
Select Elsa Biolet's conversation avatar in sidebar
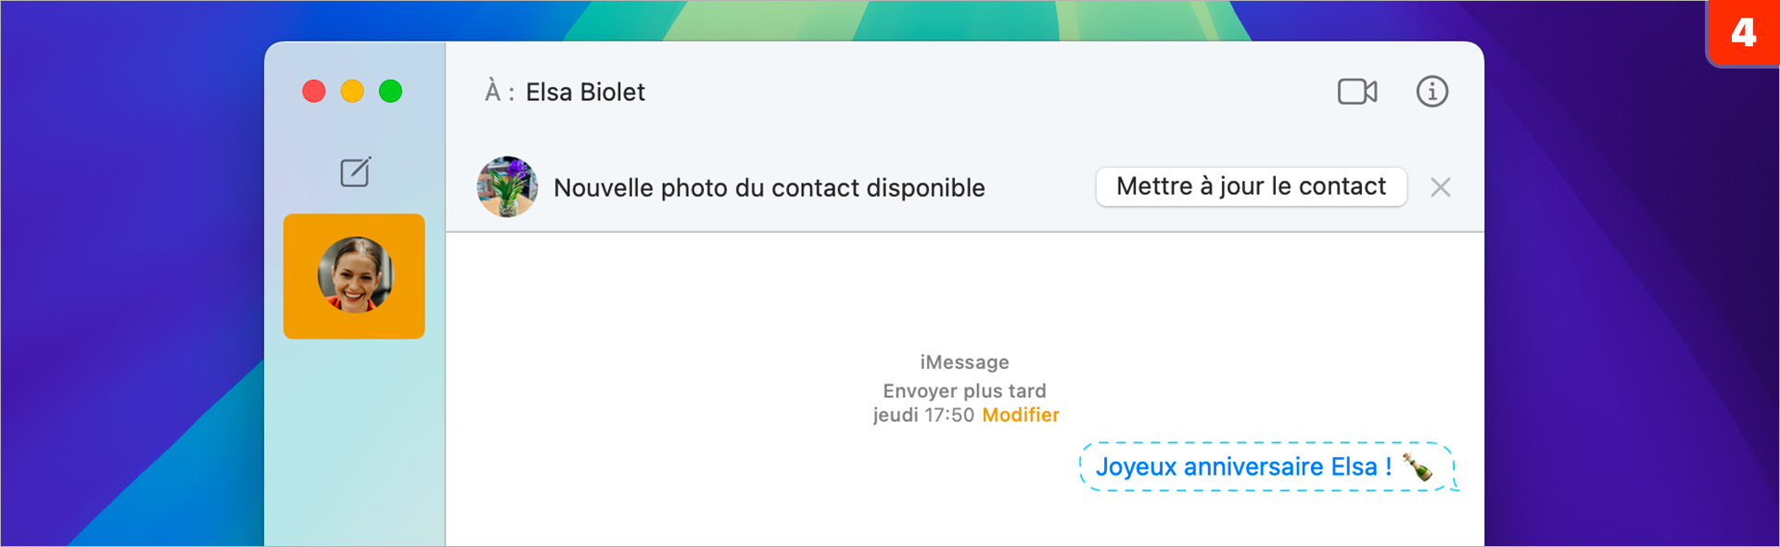354,275
